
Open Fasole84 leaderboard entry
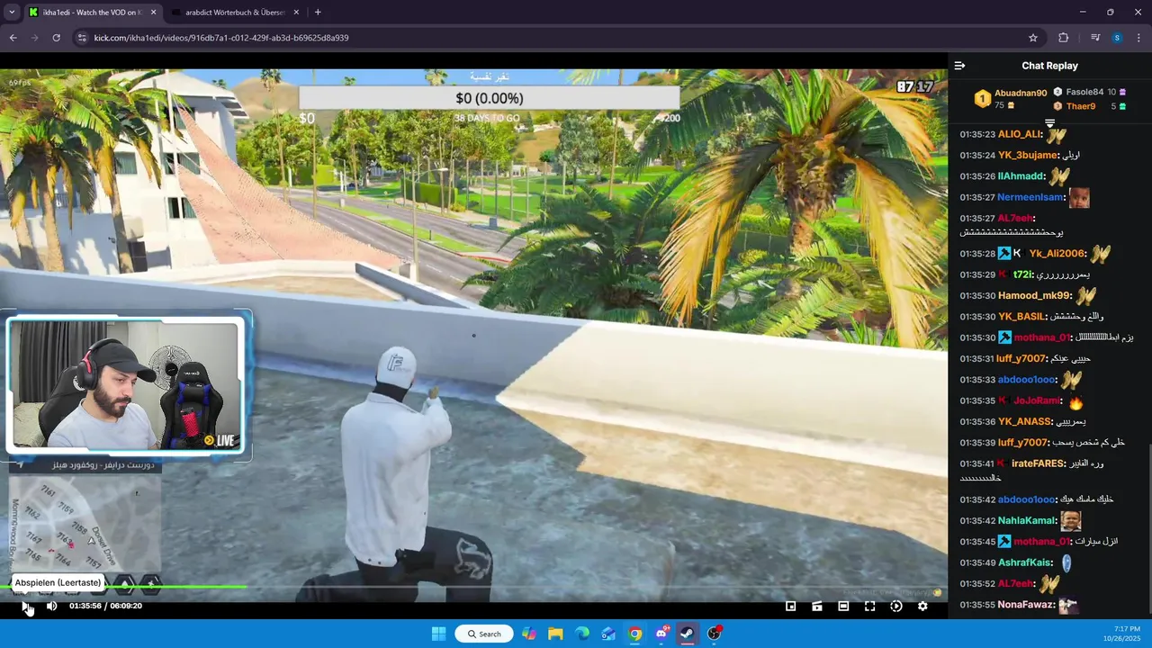pos(1084,92)
